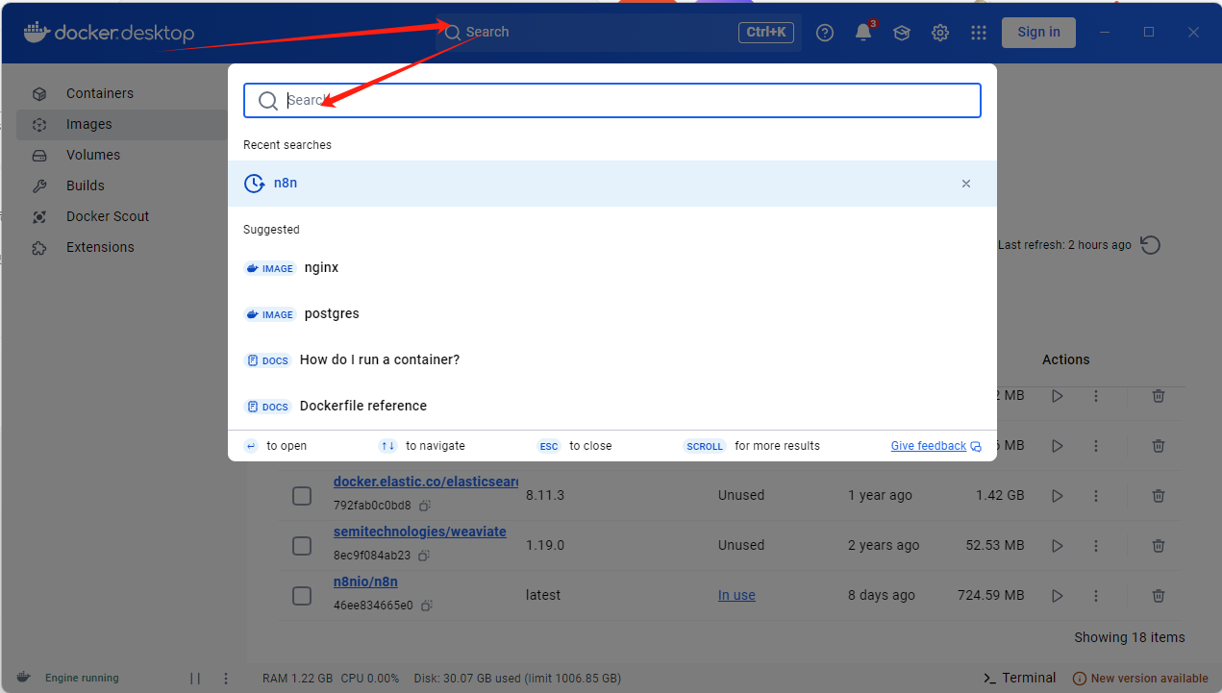Remove n8n from recent searches
The height and width of the screenshot is (693, 1222).
click(966, 184)
